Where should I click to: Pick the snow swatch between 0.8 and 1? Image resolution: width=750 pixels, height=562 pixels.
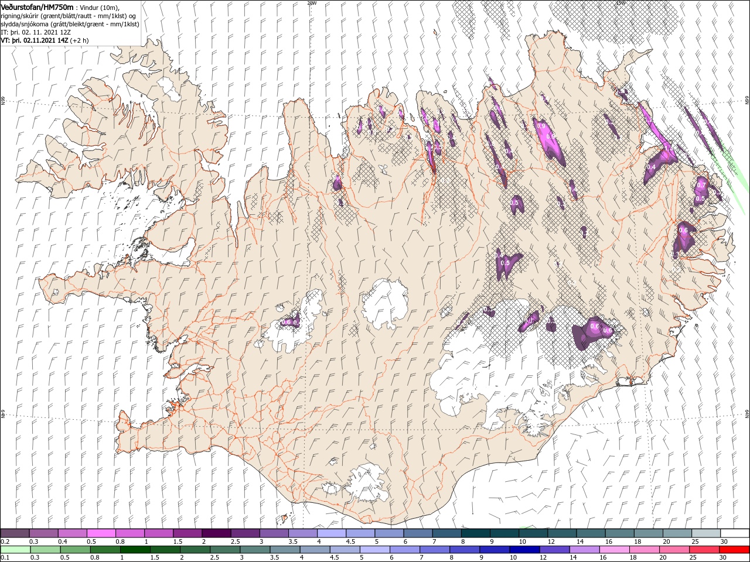129,533
